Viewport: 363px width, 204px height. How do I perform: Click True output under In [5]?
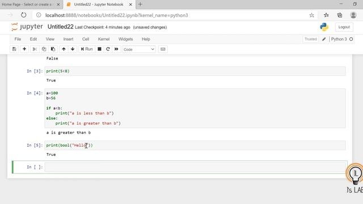(x=51, y=155)
